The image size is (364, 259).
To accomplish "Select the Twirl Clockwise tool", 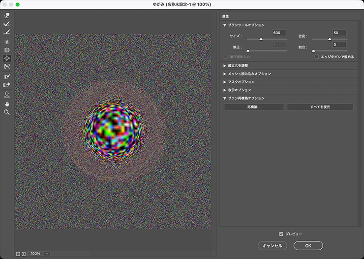I will pos(7,42).
